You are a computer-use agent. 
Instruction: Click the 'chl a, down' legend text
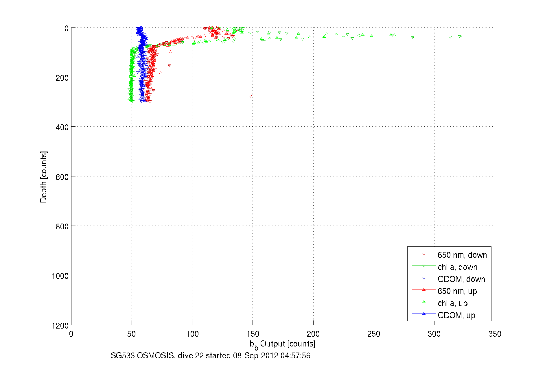(x=457, y=267)
